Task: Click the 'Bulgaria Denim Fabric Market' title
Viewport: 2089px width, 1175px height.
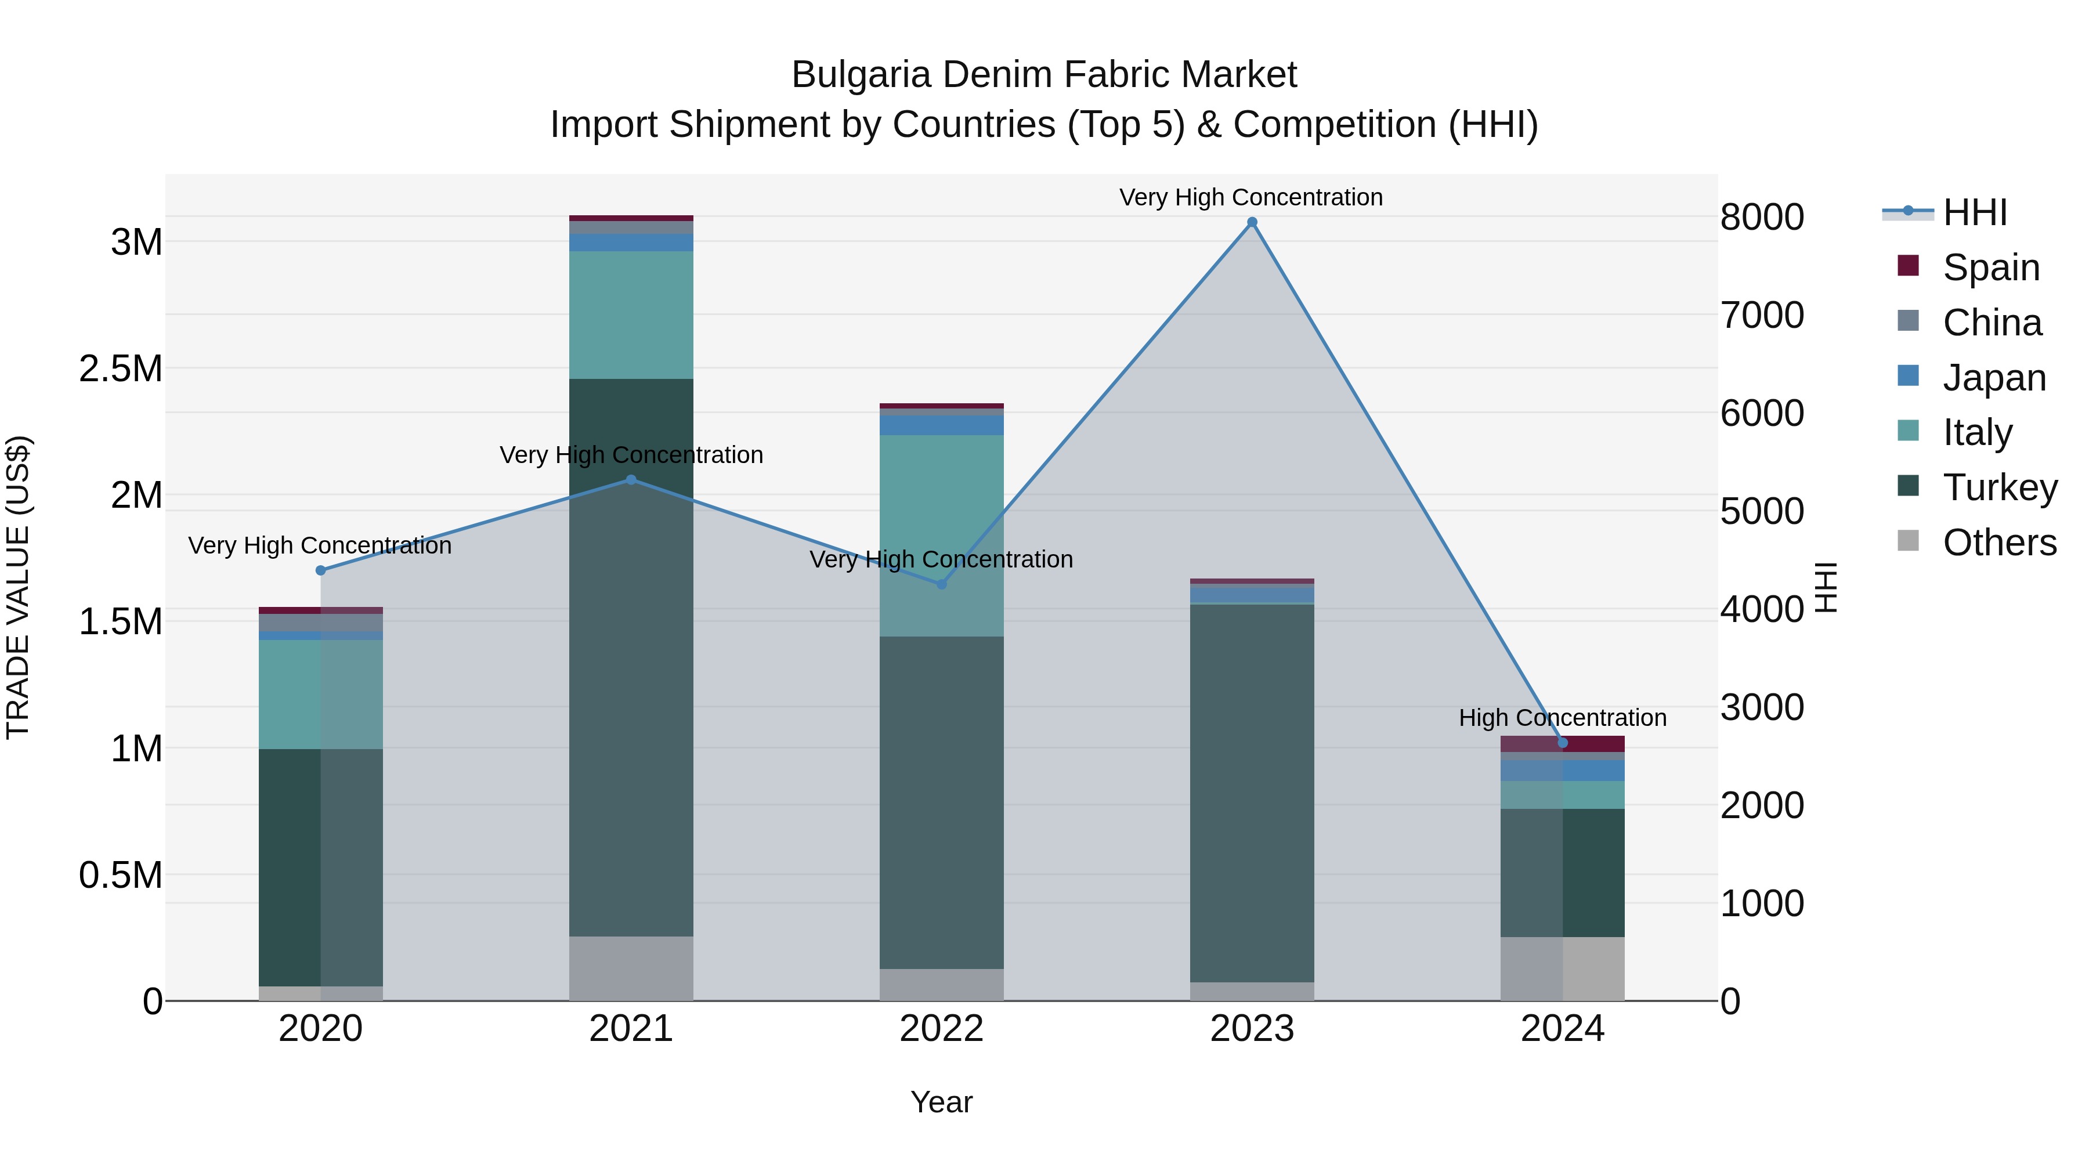Action: click(1044, 75)
